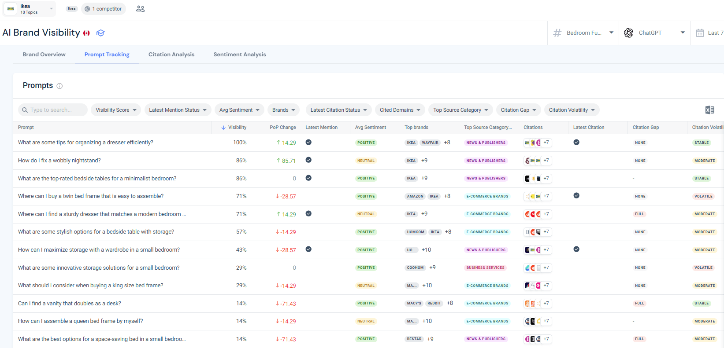Open the Citation Volatility filter dropdown
This screenshot has width=724, height=348.
tap(572, 110)
